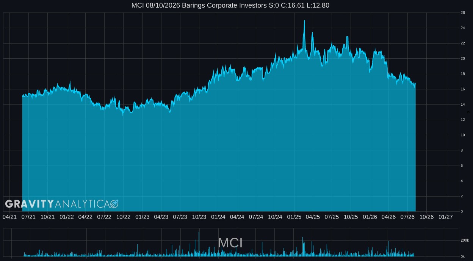Click the 01/22 date axis label
473x261 pixels.
(66, 217)
